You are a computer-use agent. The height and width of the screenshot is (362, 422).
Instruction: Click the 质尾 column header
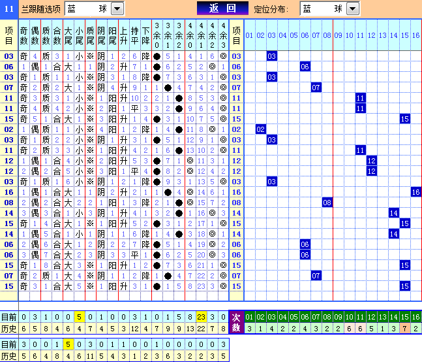(90, 35)
